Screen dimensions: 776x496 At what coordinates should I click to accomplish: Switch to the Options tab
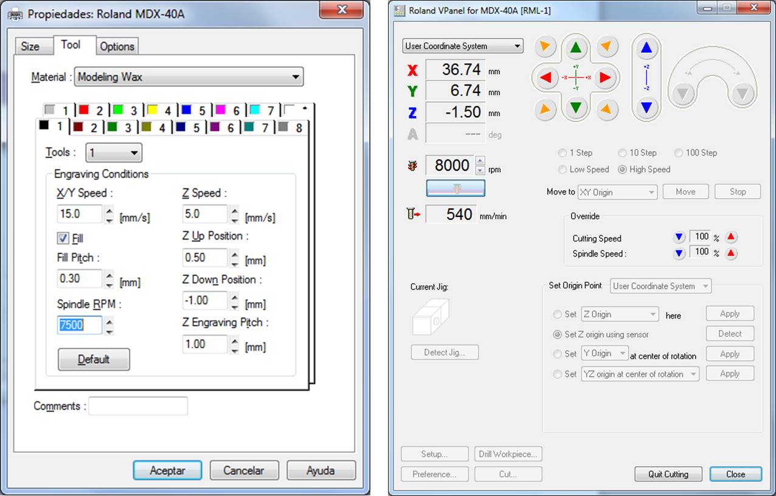pos(117,46)
